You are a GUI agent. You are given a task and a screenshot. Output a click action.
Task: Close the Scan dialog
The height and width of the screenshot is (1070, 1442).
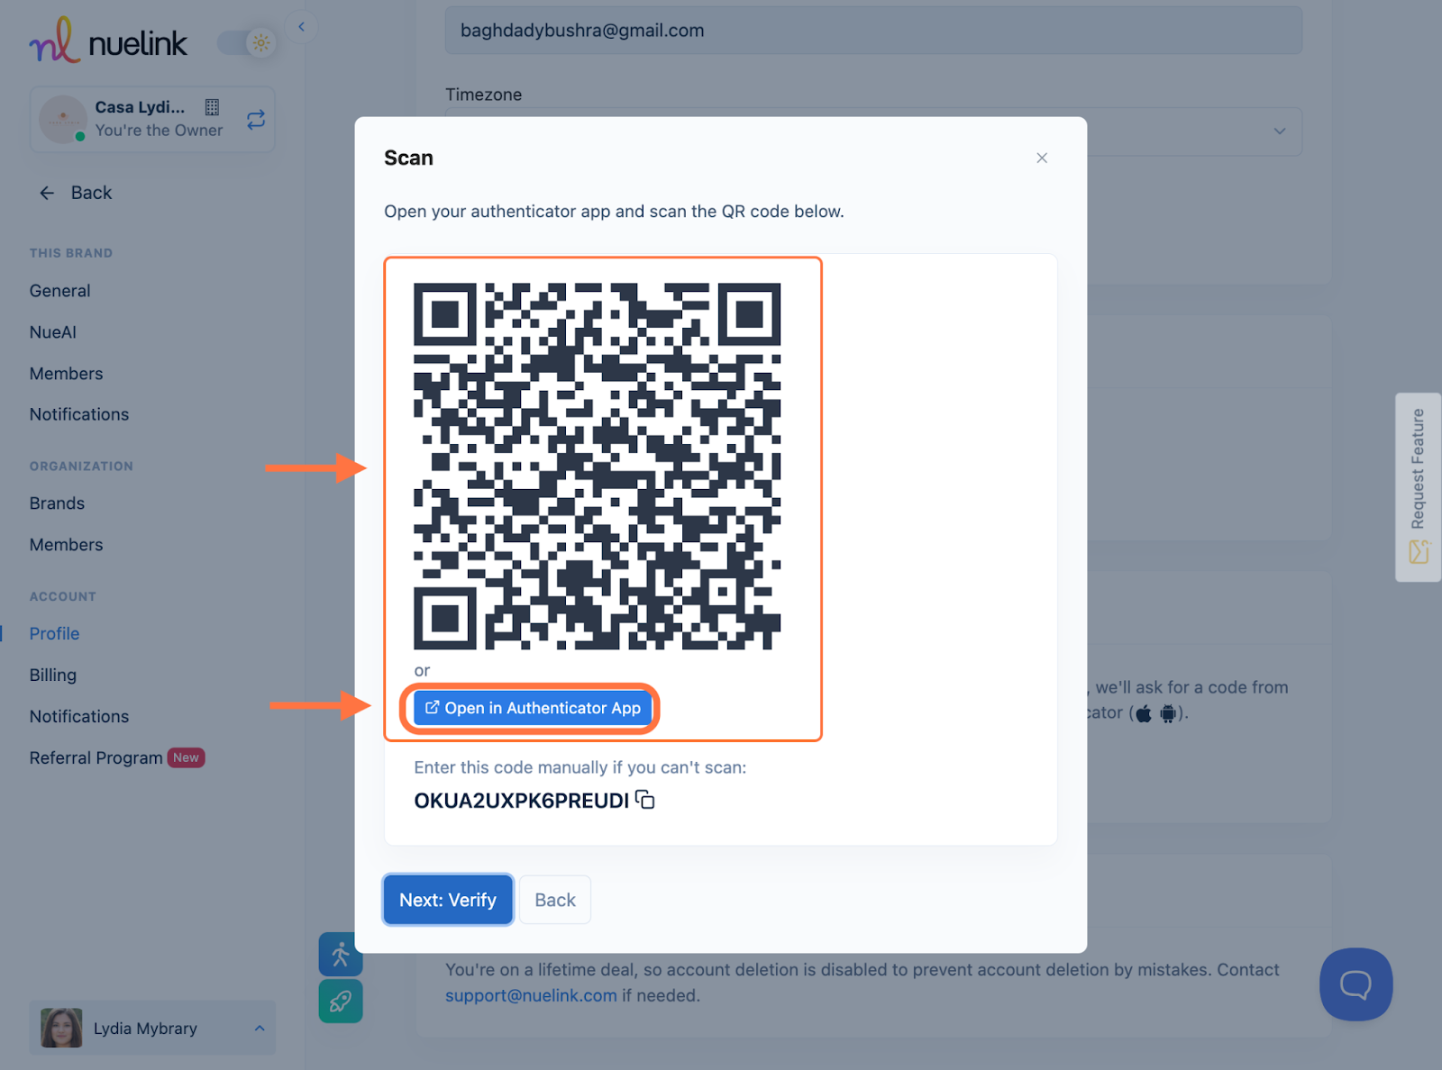point(1042,159)
